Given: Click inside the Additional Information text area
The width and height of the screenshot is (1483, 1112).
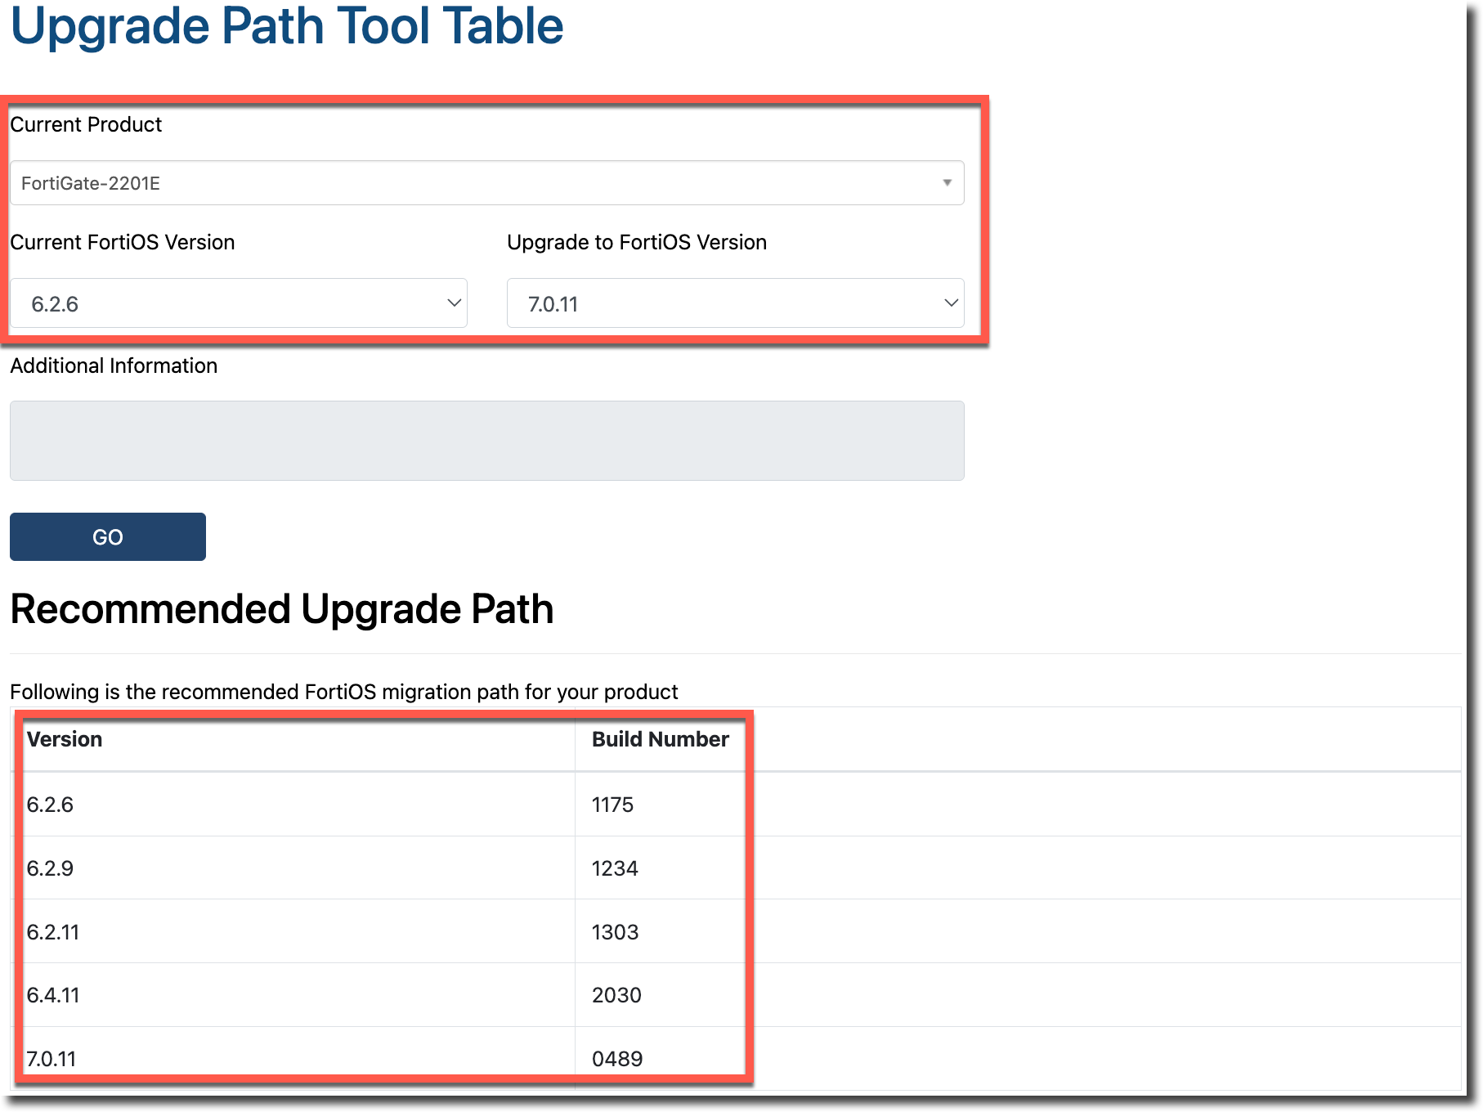Looking at the screenshot, I should pos(486,441).
